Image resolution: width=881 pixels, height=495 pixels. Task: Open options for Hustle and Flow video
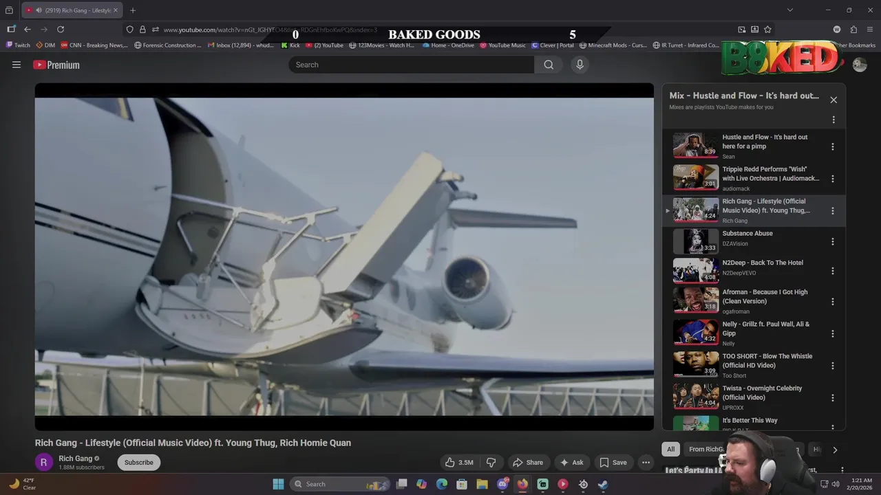[833, 146]
